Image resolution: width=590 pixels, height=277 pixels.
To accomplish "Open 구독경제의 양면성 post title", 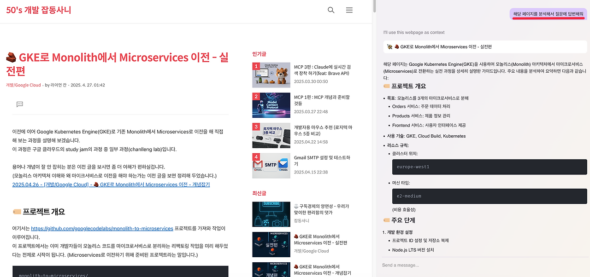I will [x=322, y=209].
